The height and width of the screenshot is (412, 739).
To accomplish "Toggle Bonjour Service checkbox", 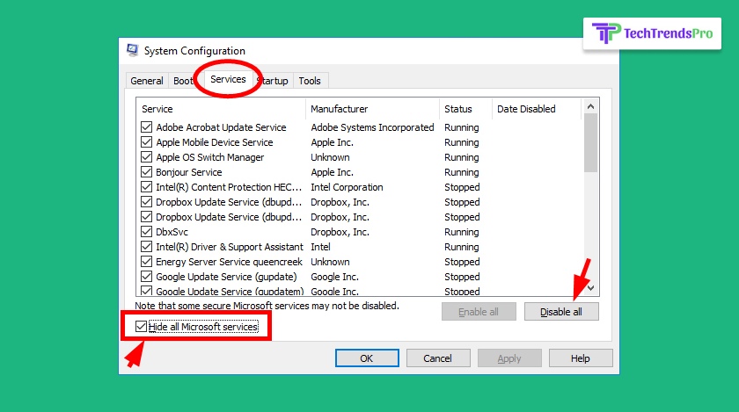I will tap(146, 172).
